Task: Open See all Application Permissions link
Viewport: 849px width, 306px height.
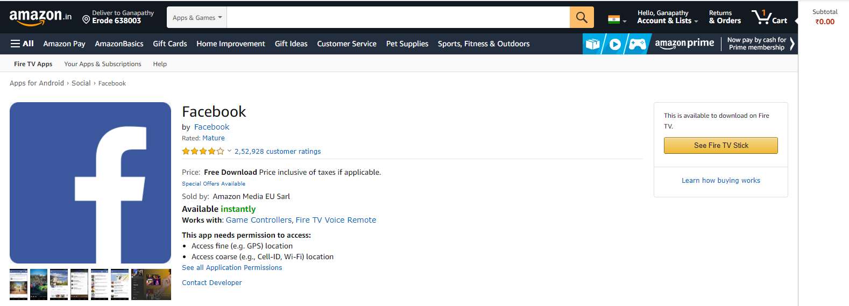Action: (232, 267)
